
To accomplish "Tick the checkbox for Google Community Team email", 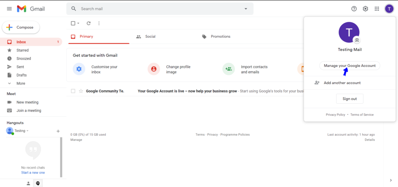I will tap(73, 91).
